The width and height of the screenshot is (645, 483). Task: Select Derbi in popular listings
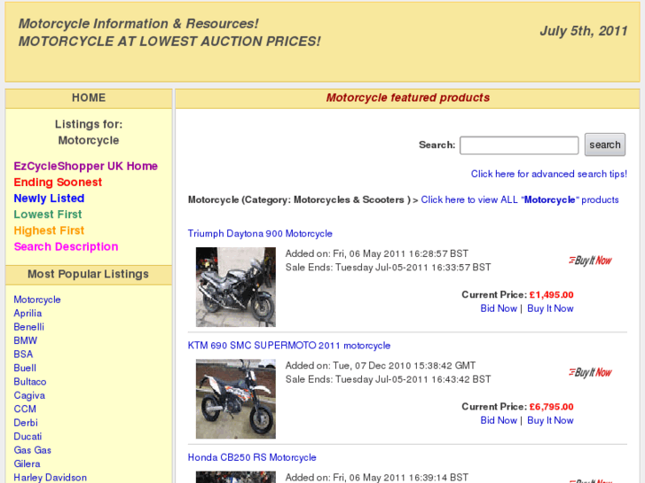pyautogui.click(x=26, y=423)
